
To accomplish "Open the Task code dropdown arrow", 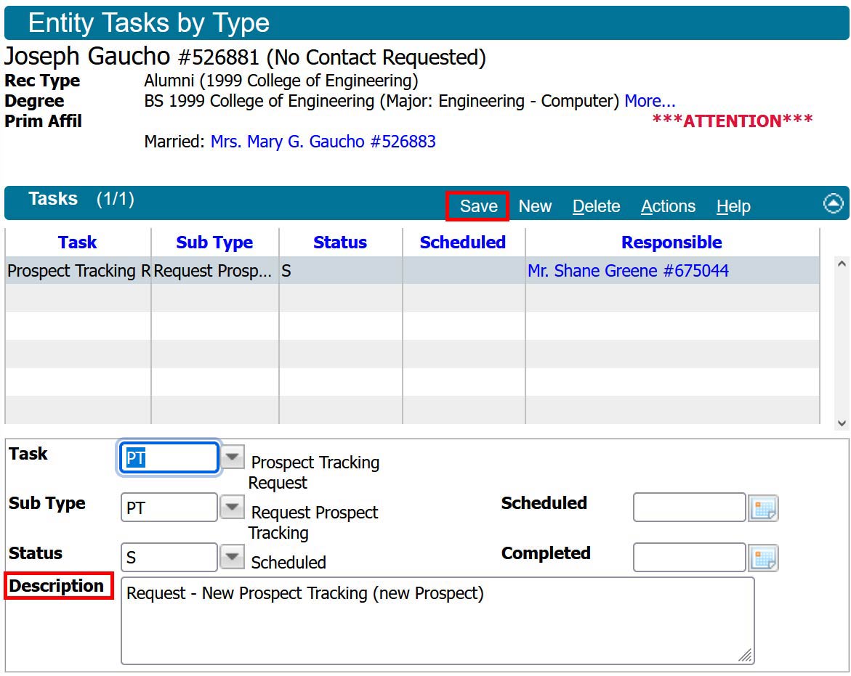I will pos(232,457).
